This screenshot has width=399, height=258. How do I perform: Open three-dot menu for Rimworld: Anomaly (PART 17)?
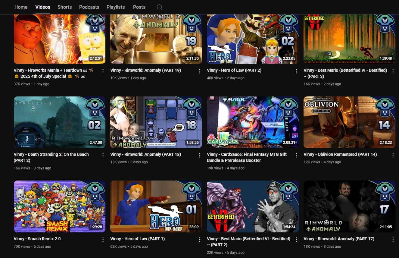click(x=393, y=240)
